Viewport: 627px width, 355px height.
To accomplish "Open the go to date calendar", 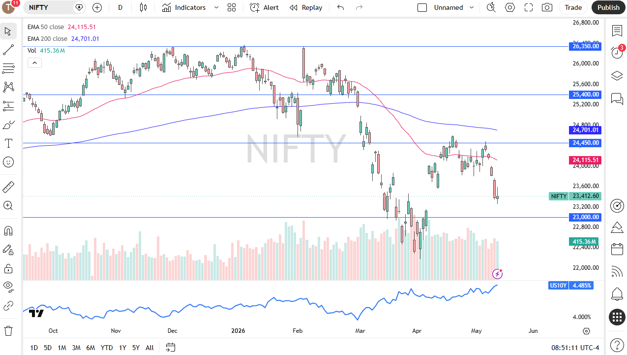I will [x=170, y=348].
